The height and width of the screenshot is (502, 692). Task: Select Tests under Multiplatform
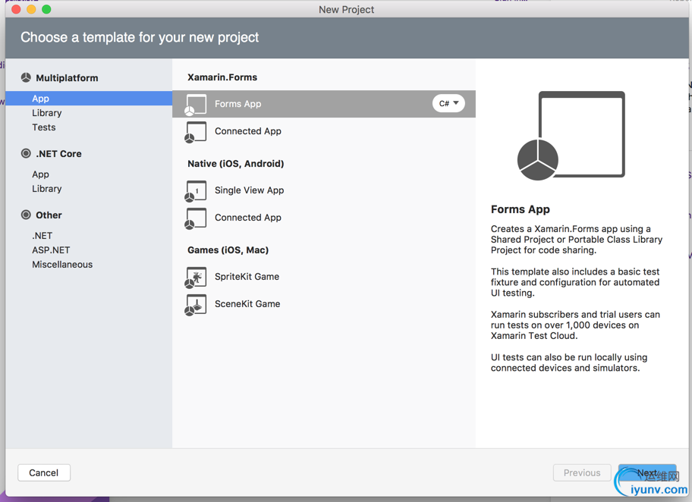coord(44,127)
